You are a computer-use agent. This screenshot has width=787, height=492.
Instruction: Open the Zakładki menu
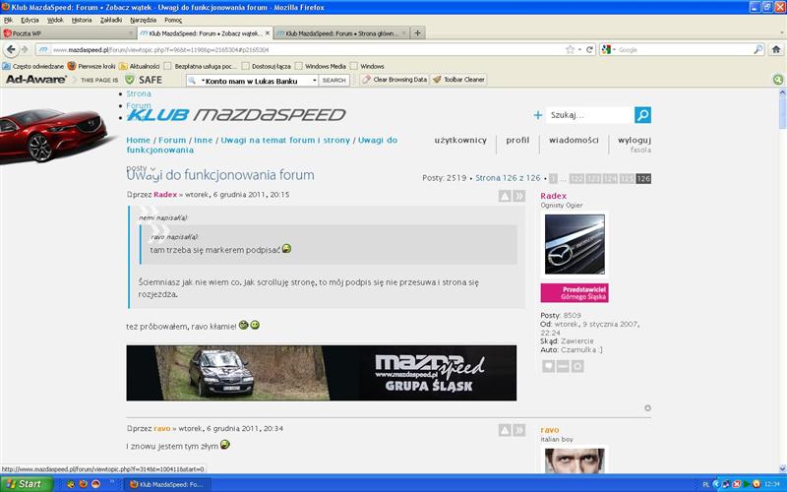(x=111, y=20)
